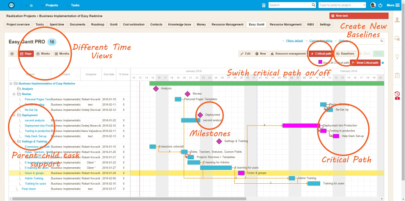Viewport: 405px width, 201px height.
Task: Click the Assignee column header
Action: coord(91,74)
